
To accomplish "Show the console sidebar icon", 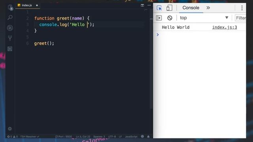I will point(159,18).
